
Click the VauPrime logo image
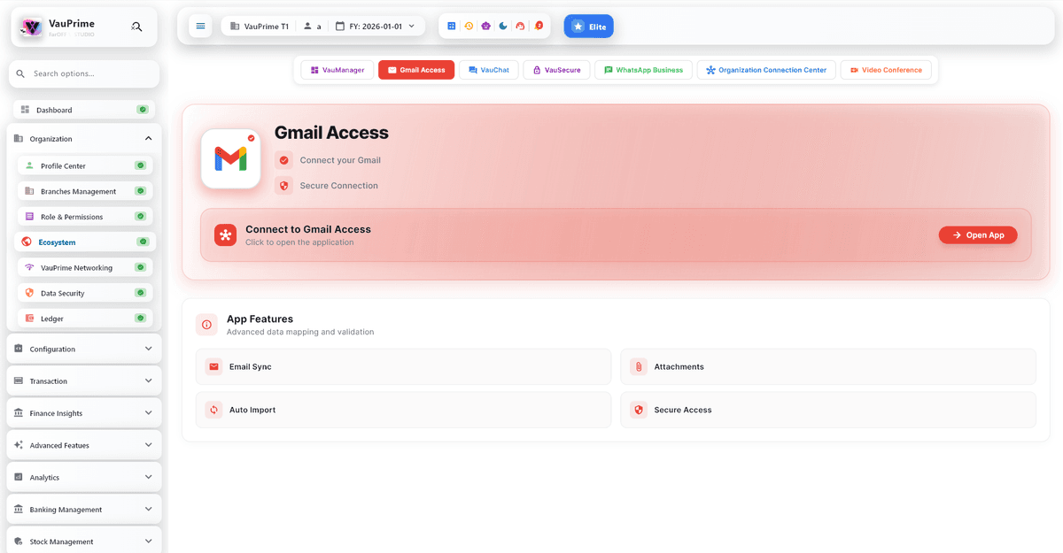click(31, 27)
